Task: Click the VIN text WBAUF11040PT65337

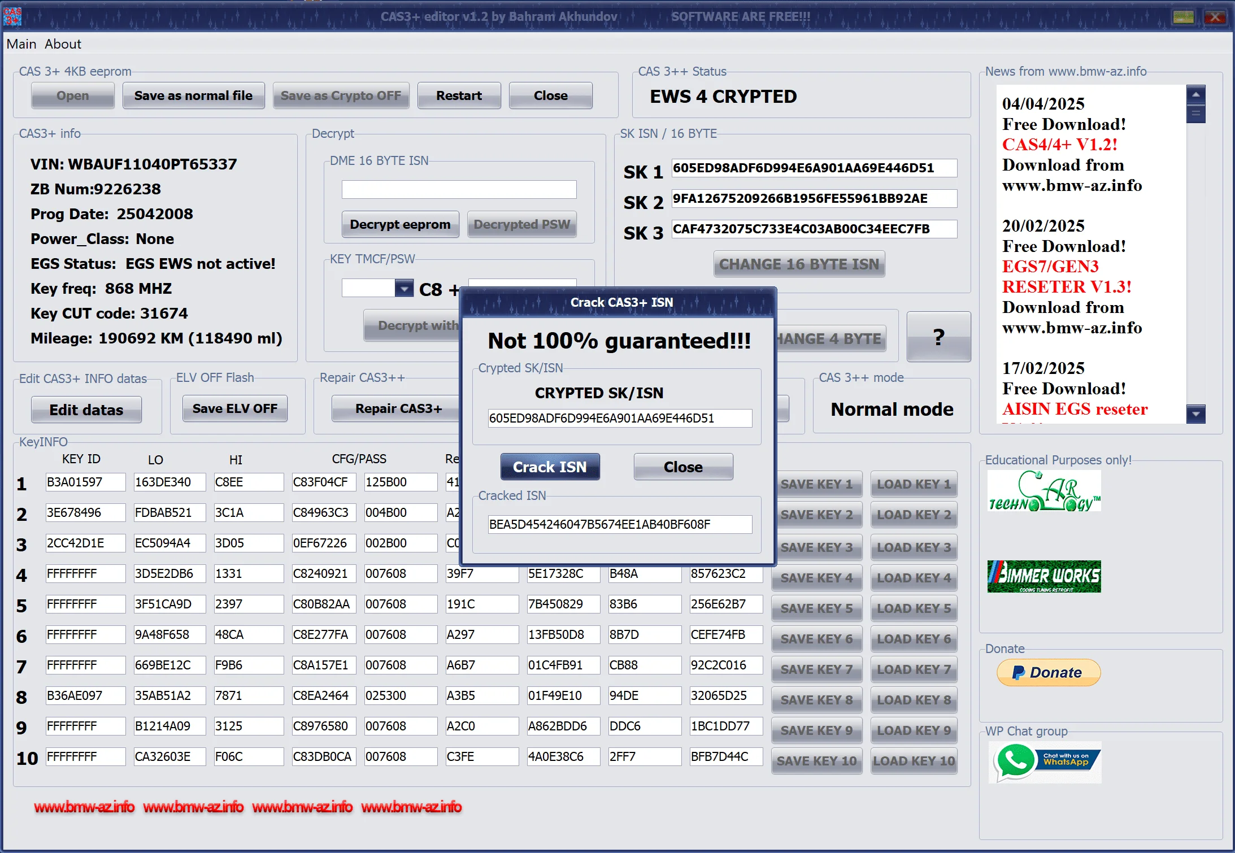Action: 153,164
